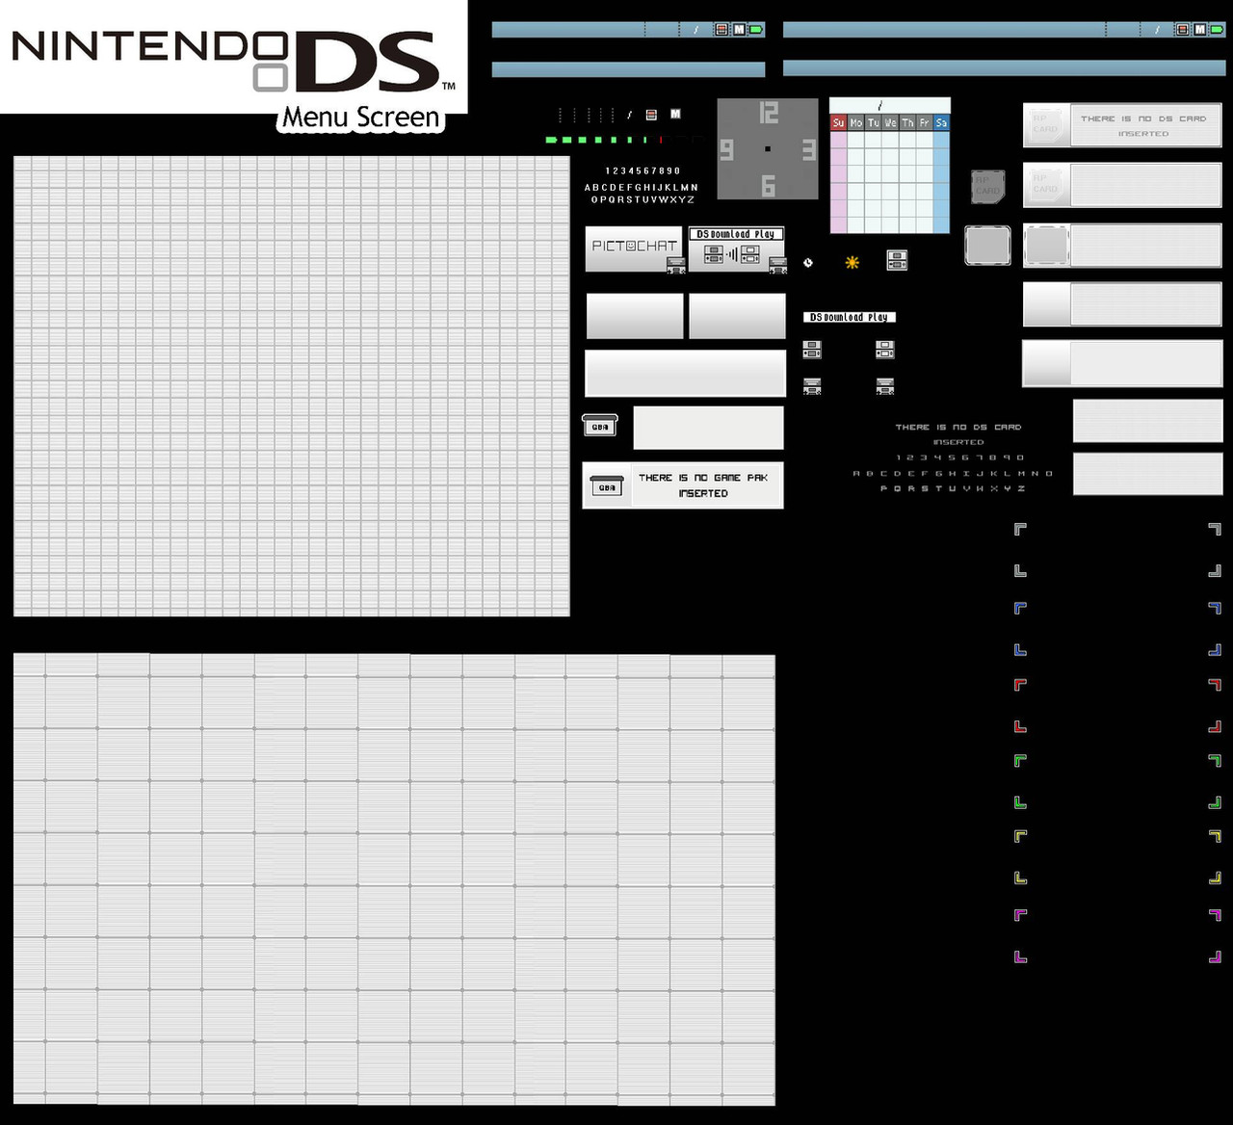
Task: Click the 6 on the clock face
Action: pos(768,185)
